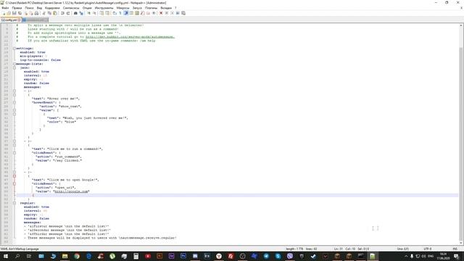Screen dimensions: 464x261
Task: Open the Replace dialog from toolbar
Action: tap(81, 13)
